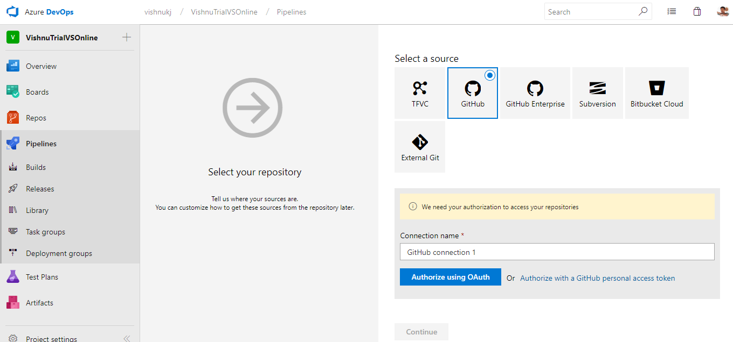Click the "Connection name" label

click(430, 236)
